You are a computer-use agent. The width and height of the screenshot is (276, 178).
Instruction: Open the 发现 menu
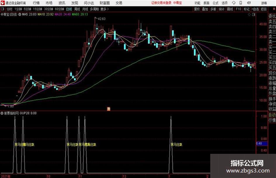75,3
